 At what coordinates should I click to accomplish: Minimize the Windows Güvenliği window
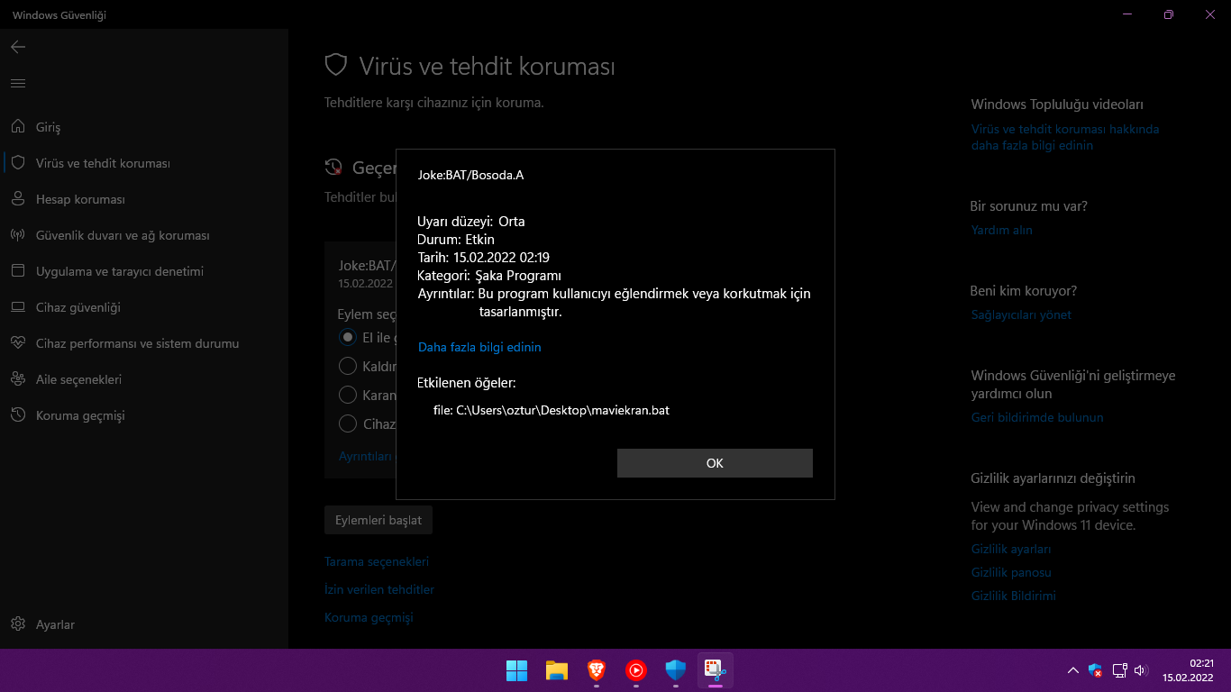coord(1127,14)
